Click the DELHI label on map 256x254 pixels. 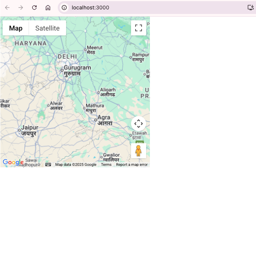click(68, 57)
